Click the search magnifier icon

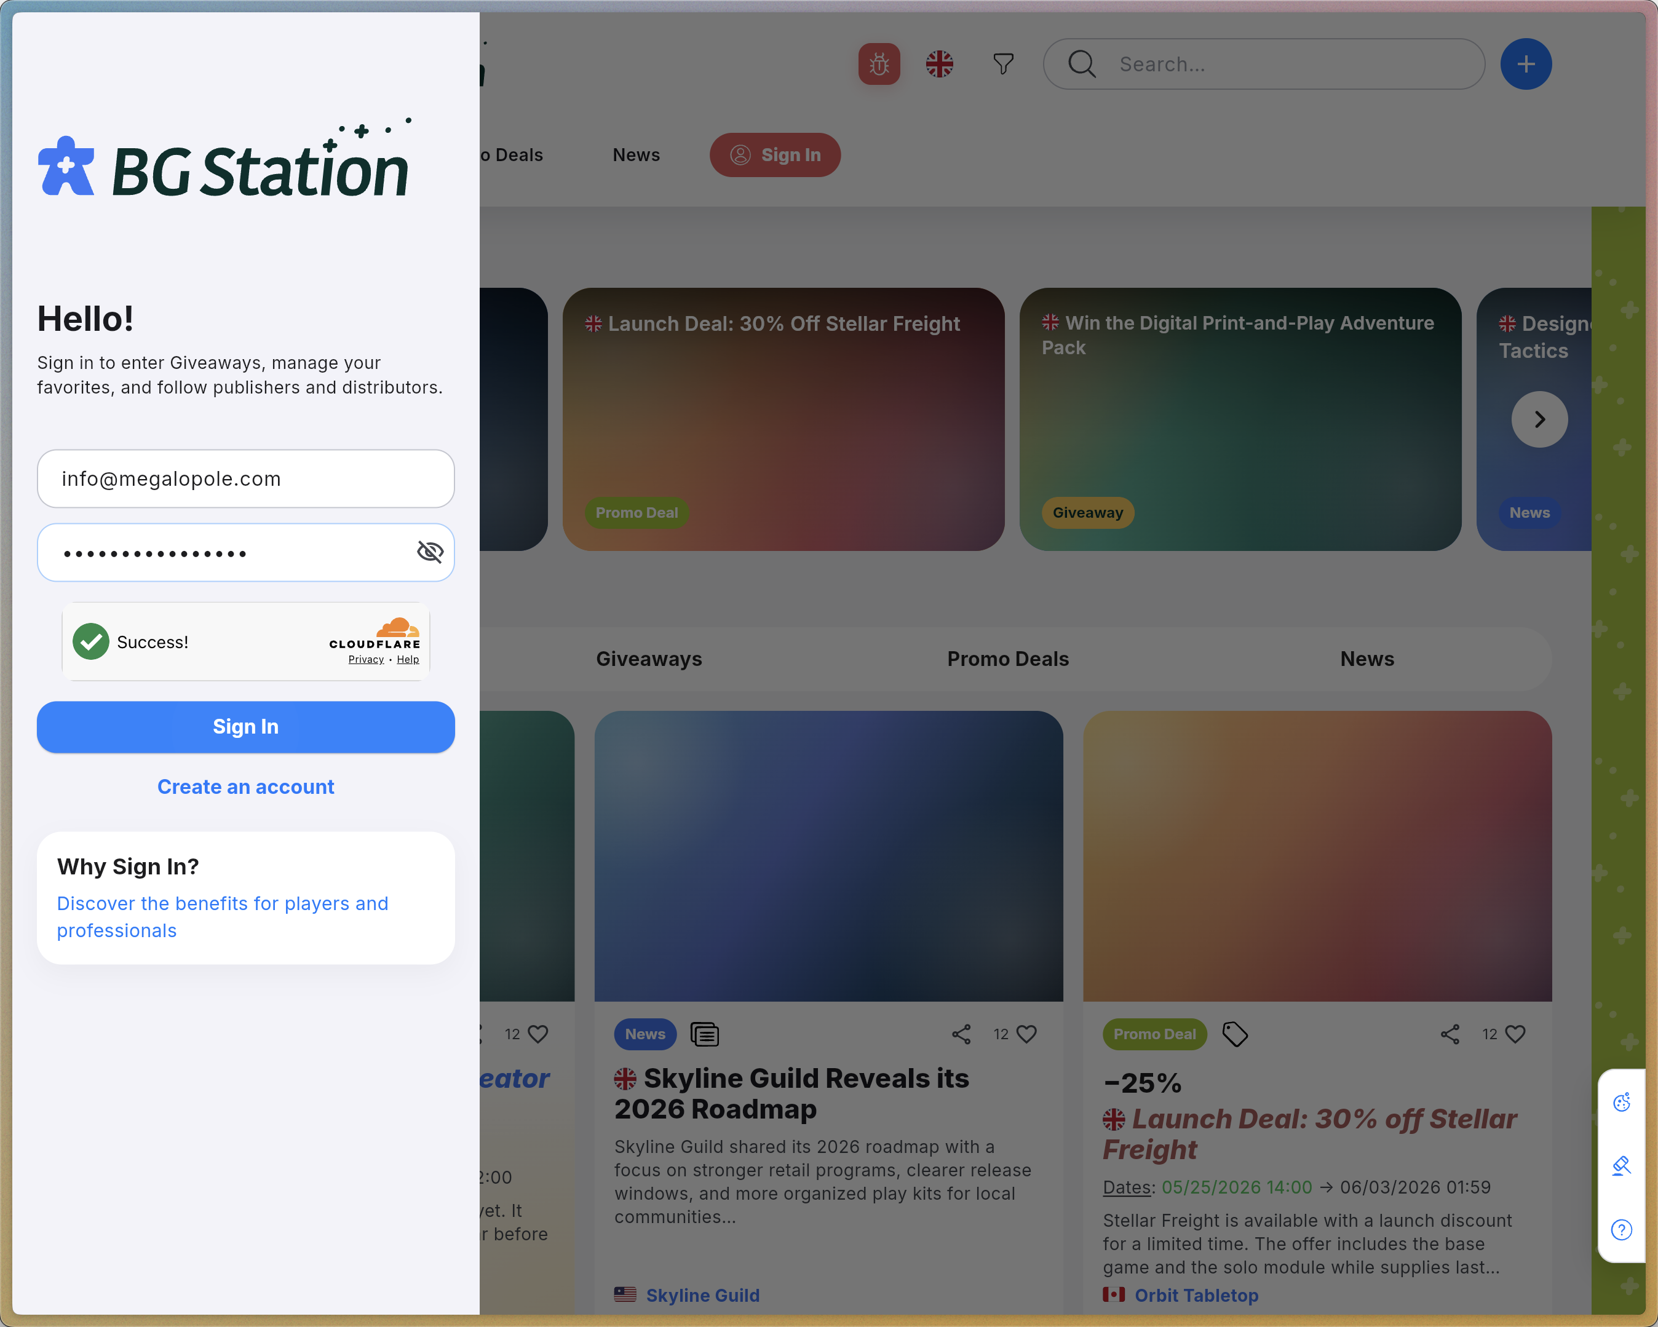pos(1081,64)
